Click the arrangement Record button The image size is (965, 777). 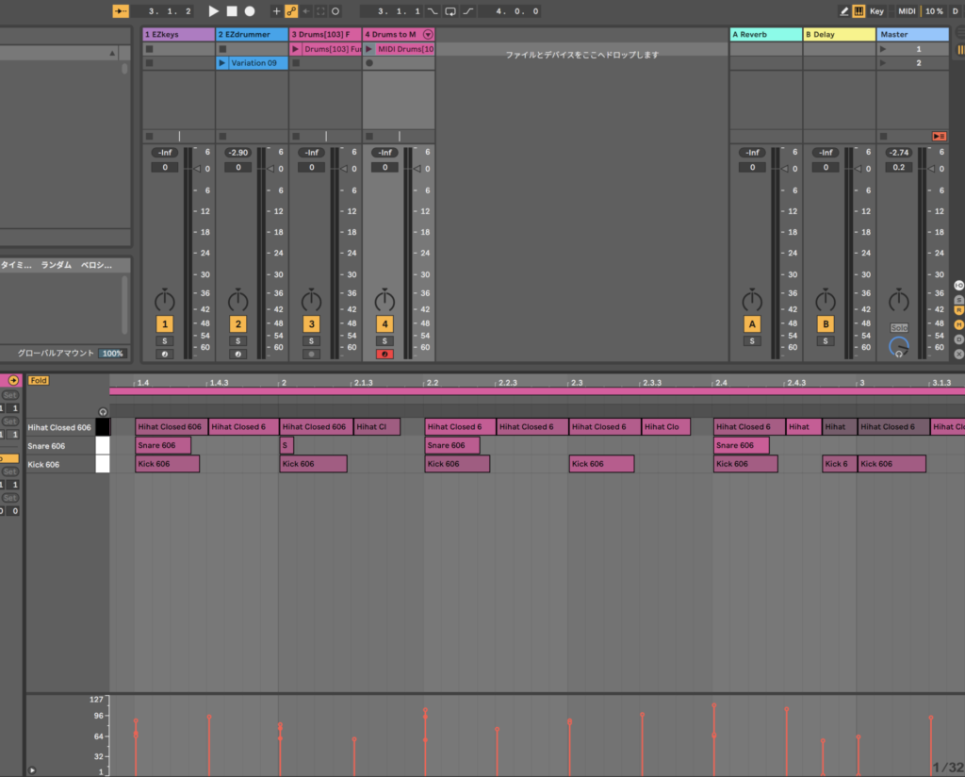coord(250,11)
